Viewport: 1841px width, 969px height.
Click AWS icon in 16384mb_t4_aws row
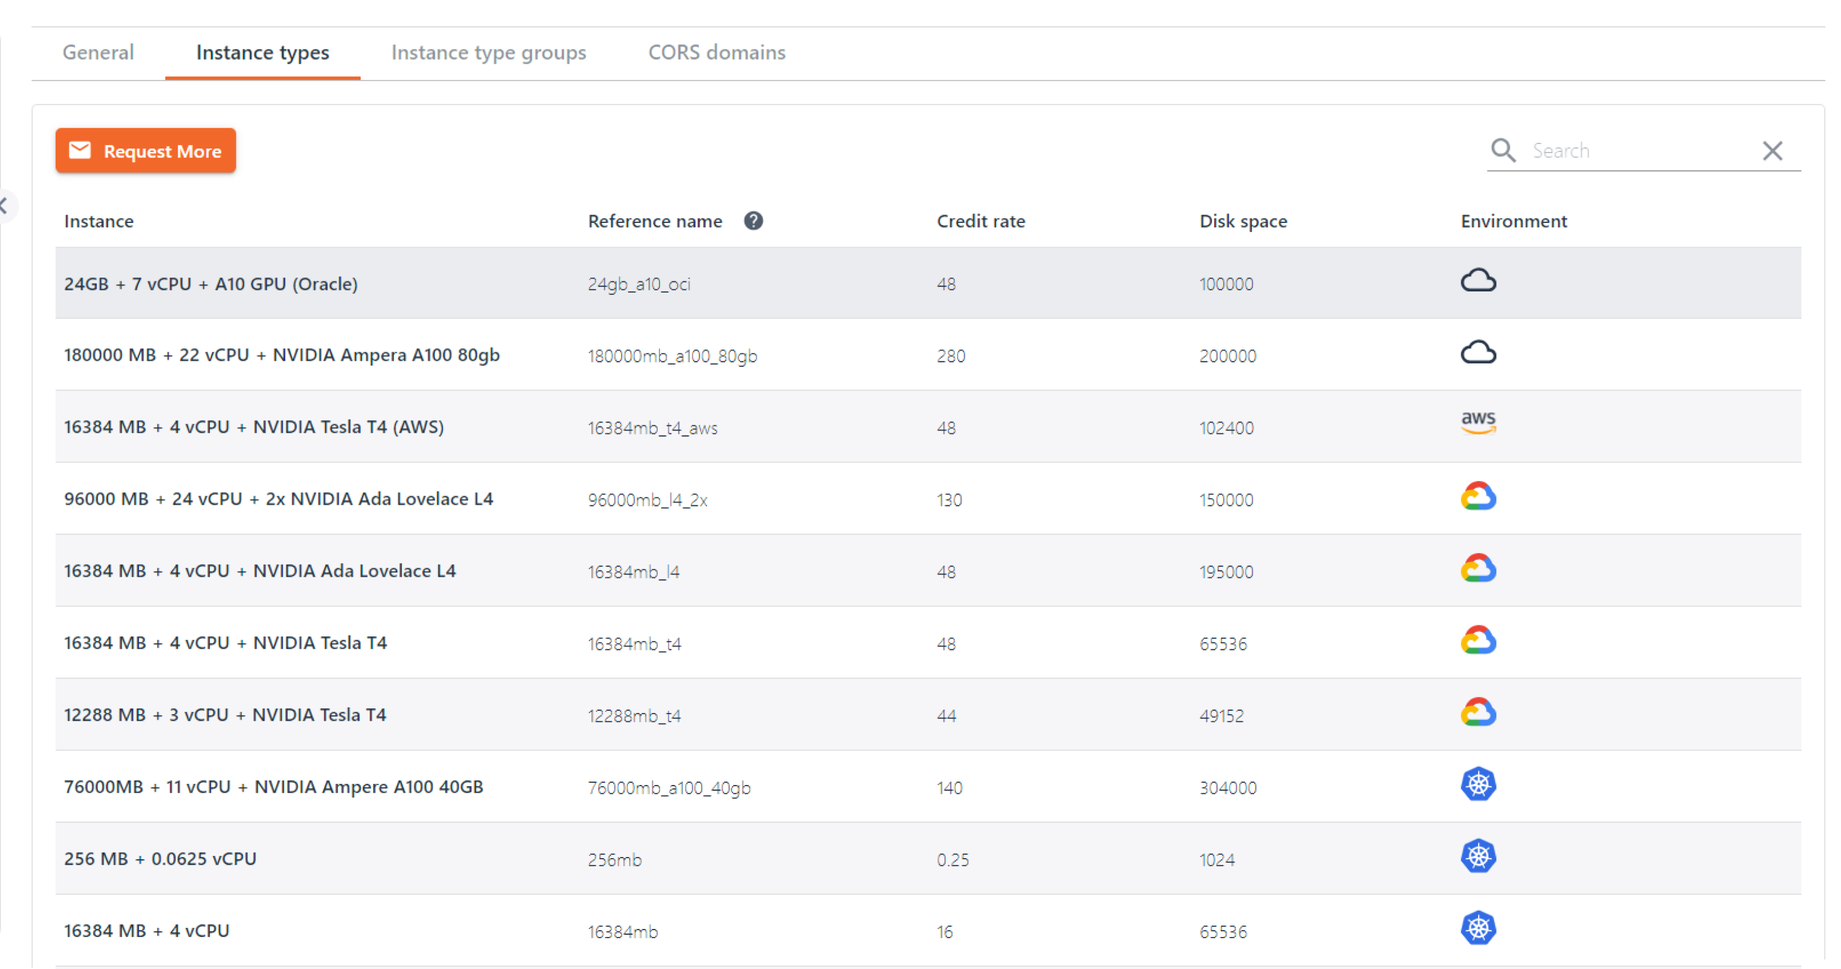pyautogui.click(x=1477, y=423)
